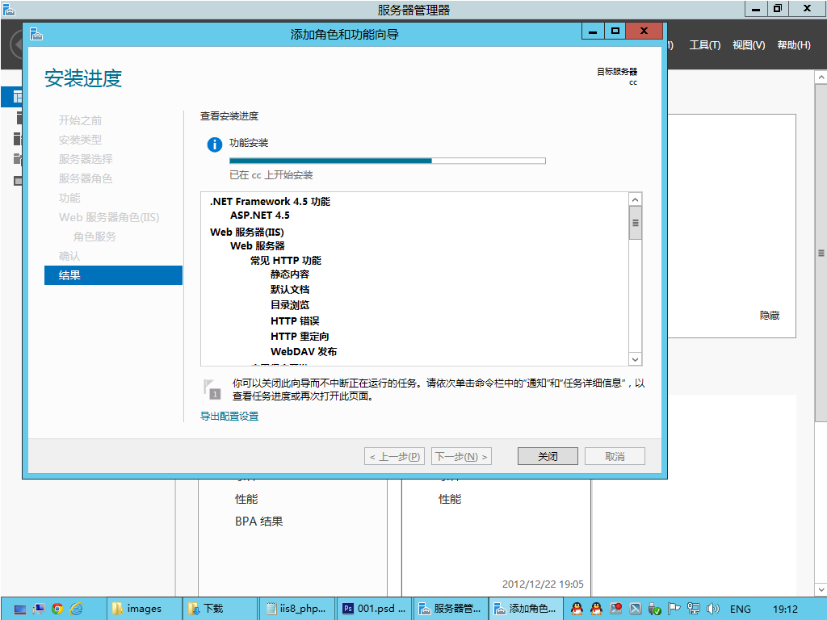Click the red tray icon after QQ icons
This screenshot has height=620, width=827.
coord(616,609)
